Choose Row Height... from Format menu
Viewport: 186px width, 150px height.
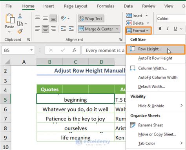pyautogui.click(x=155, y=49)
